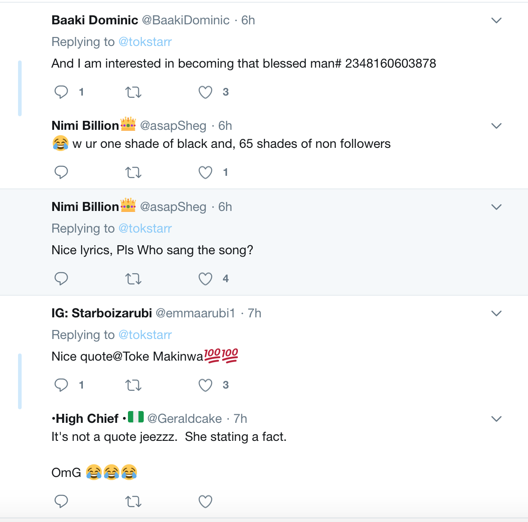Retweet High Chief's 'stating a fact' tweet

133,502
